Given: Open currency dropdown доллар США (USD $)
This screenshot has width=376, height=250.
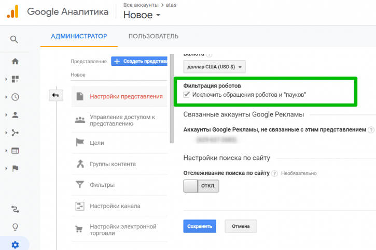Looking at the screenshot, I should tap(214, 67).
